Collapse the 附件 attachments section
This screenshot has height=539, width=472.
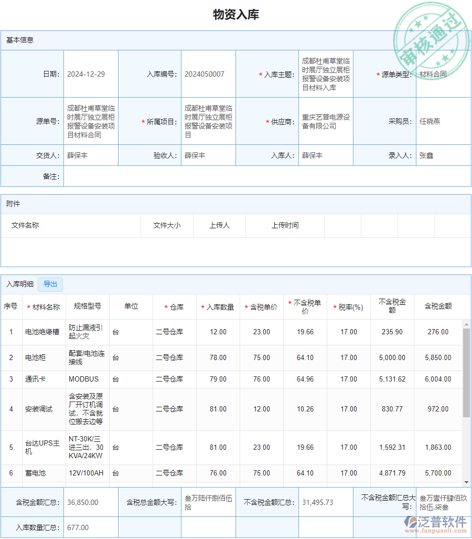point(13,204)
